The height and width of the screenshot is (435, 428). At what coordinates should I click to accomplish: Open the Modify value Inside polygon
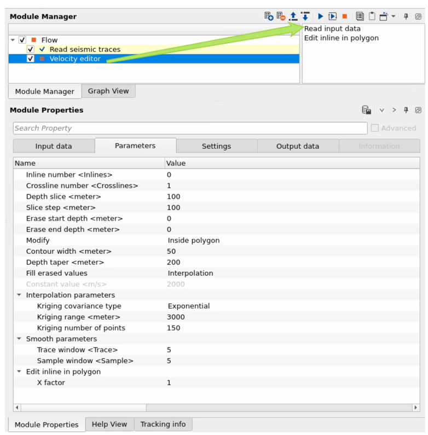click(194, 240)
